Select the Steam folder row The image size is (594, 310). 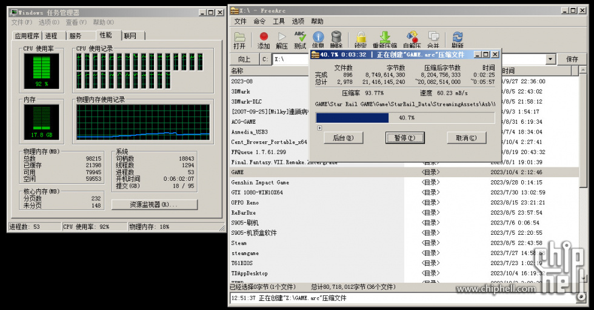404,243
